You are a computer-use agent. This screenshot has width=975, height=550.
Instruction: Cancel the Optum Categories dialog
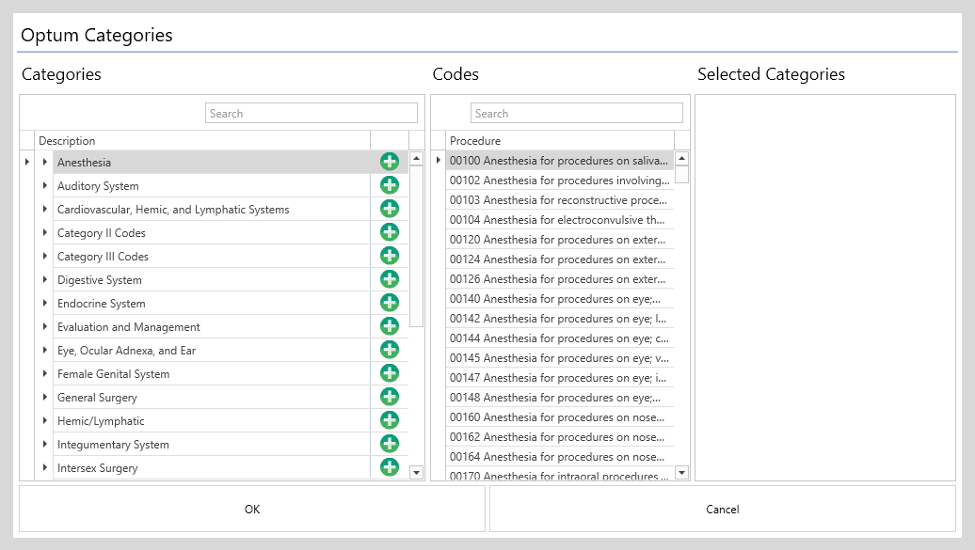tap(722, 509)
